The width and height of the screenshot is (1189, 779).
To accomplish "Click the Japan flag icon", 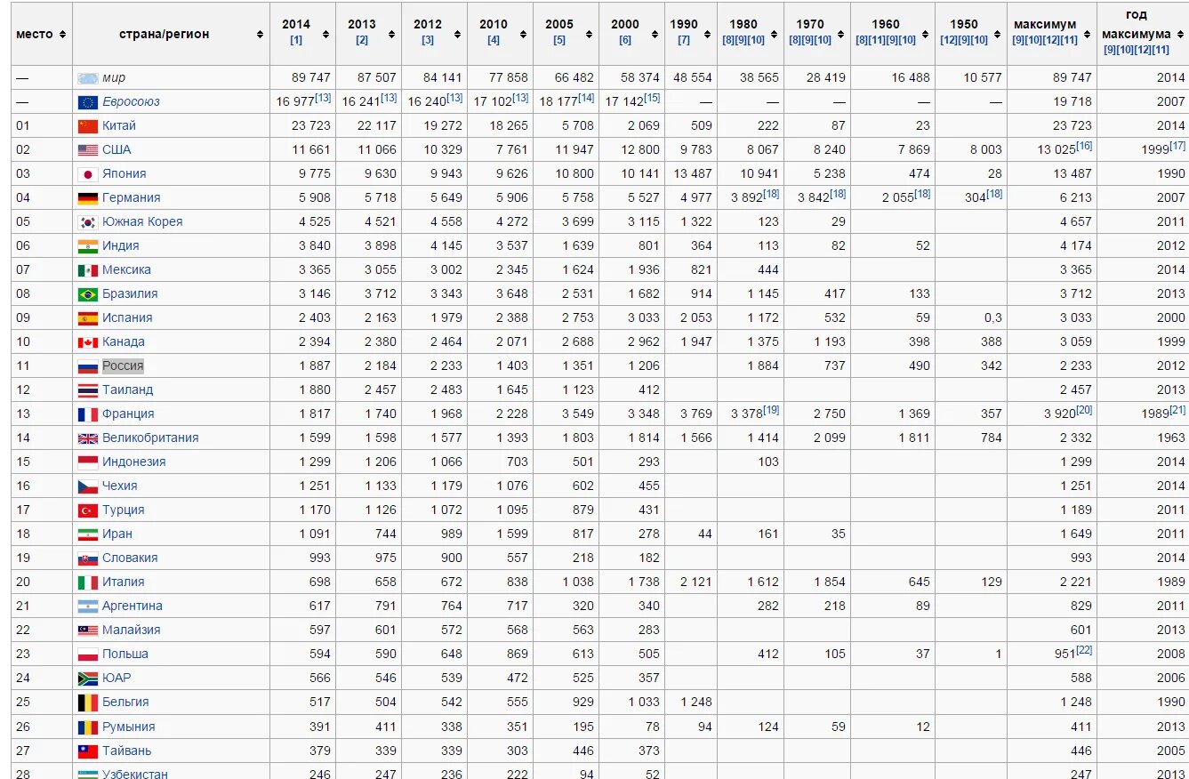I will [x=87, y=174].
